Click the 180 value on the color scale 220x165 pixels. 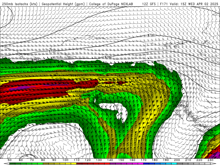pos(155,160)
